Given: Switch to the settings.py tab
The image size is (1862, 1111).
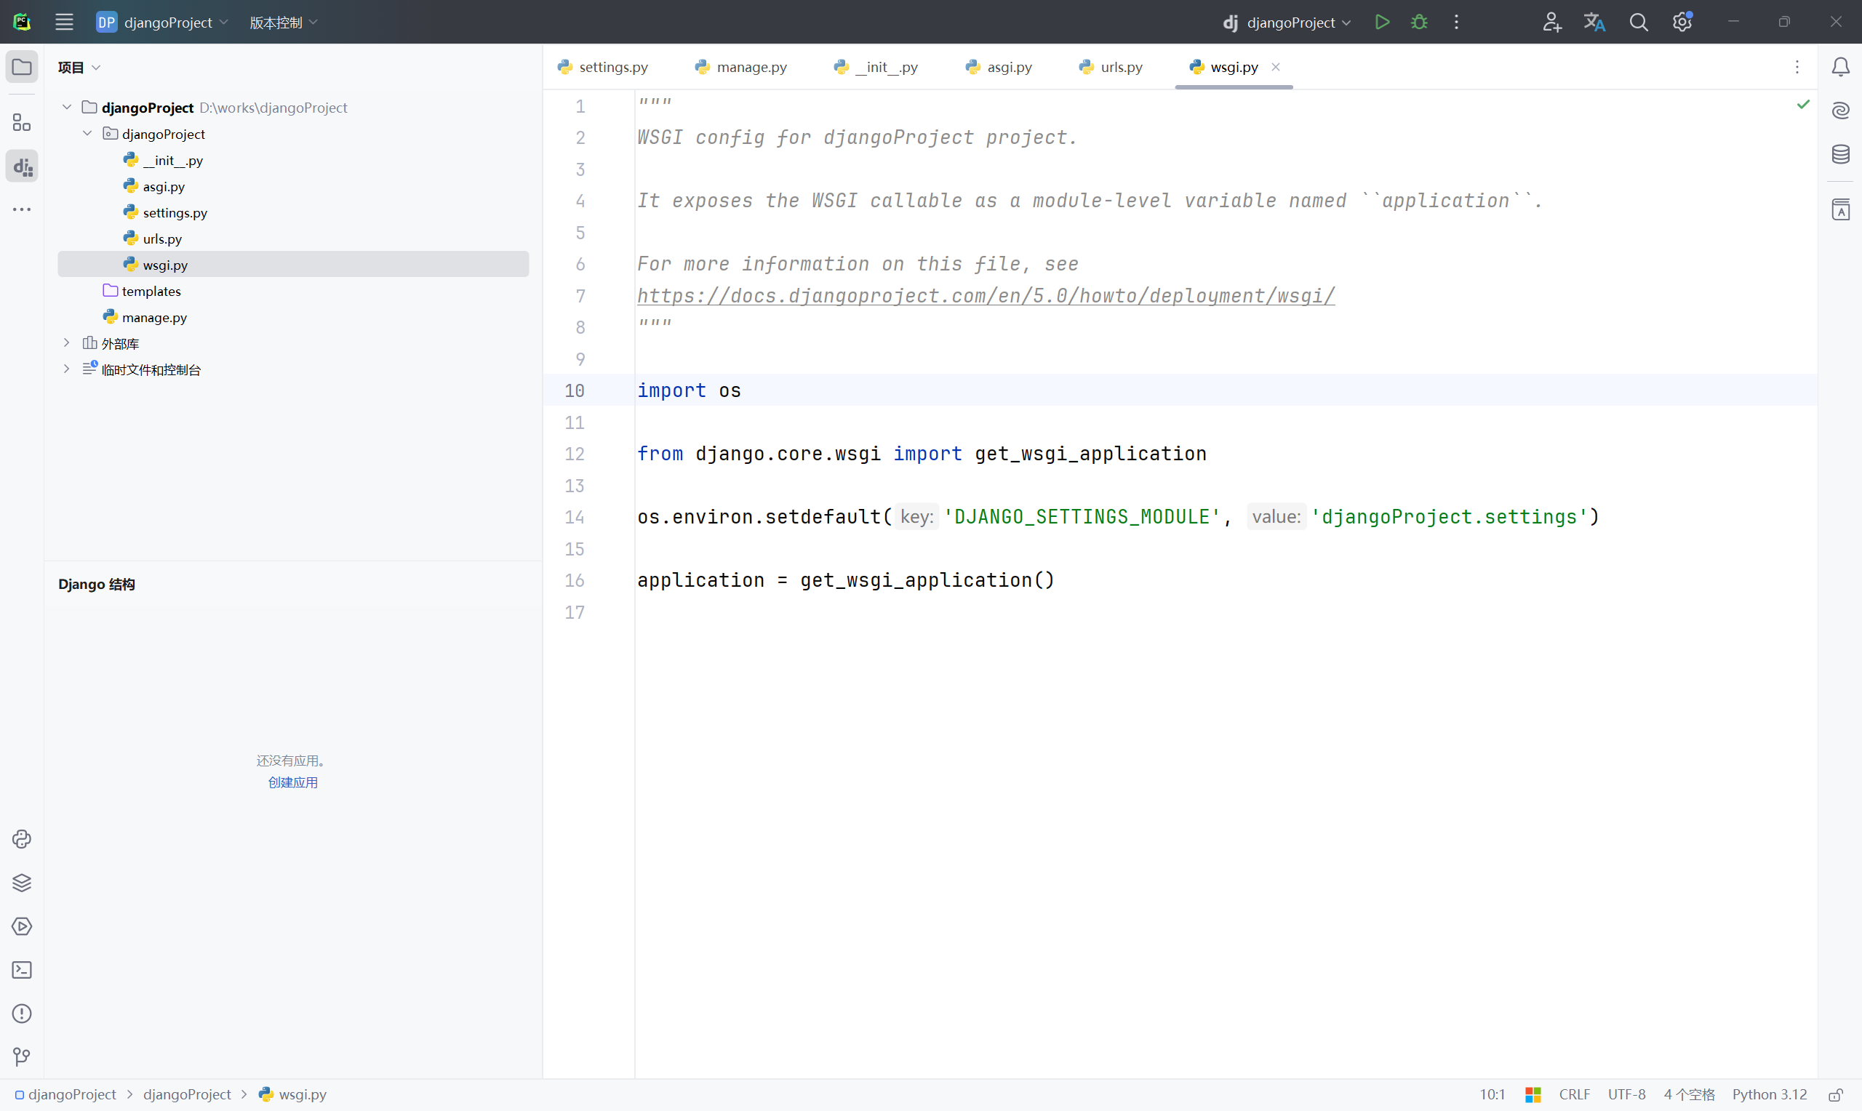Looking at the screenshot, I should (604, 68).
